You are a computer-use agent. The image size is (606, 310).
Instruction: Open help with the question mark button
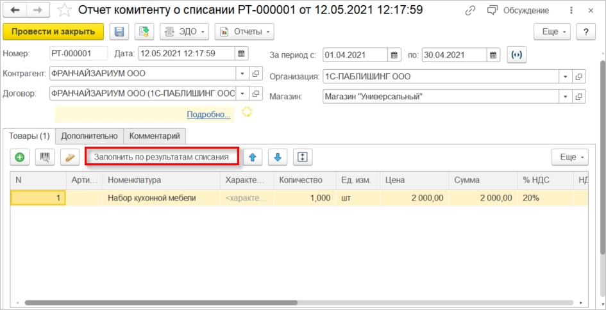pyautogui.click(x=585, y=31)
